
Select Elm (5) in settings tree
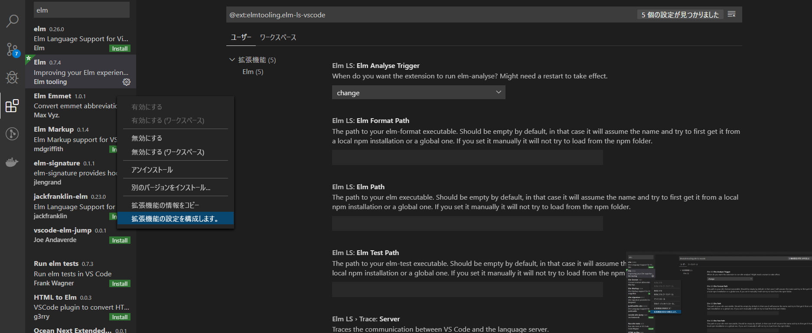(253, 72)
